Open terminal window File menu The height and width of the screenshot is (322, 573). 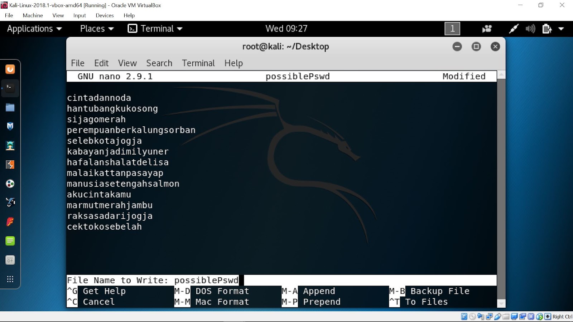tap(78, 63)
